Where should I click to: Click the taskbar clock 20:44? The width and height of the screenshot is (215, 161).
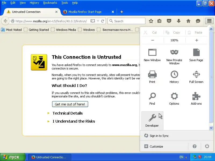(x=207, y=157)
